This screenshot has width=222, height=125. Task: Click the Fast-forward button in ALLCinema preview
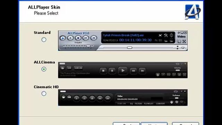click(142, 71)
